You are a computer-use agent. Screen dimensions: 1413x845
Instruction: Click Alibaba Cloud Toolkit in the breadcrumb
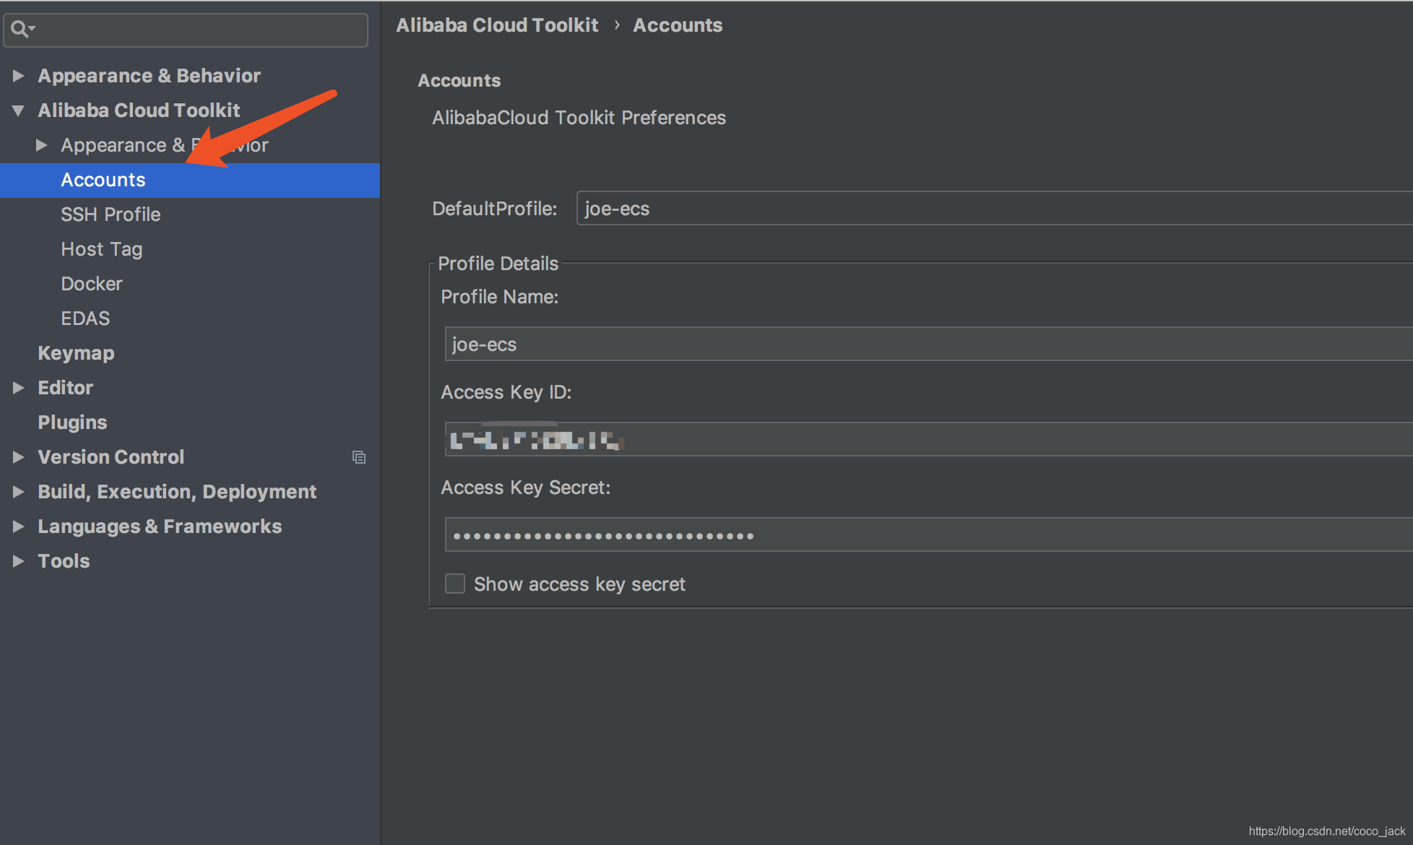497,25
